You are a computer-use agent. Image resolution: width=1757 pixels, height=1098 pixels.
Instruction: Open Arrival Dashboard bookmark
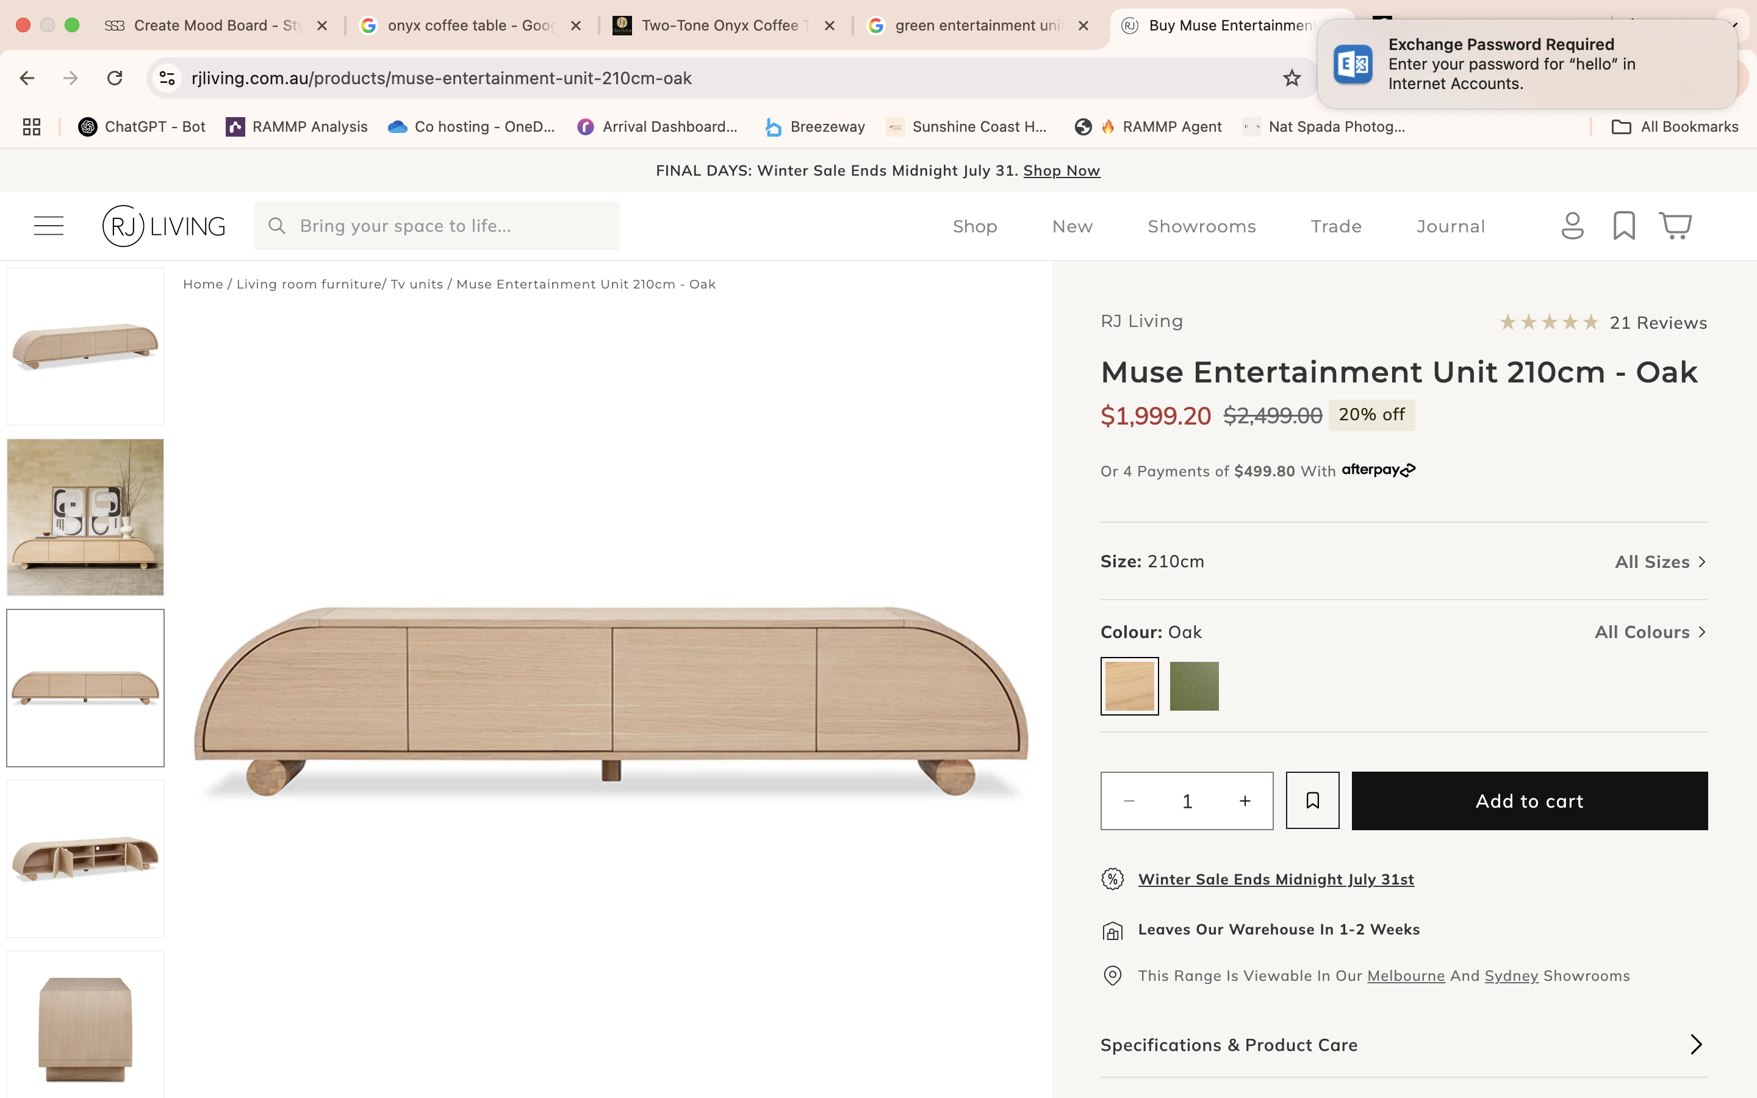pyautogui.click(x=657, y=126)
